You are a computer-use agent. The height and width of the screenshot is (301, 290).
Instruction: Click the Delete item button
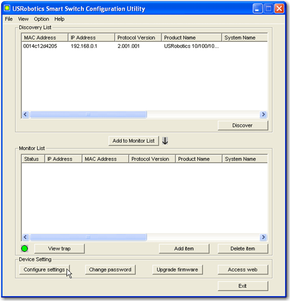click(243, 248)
